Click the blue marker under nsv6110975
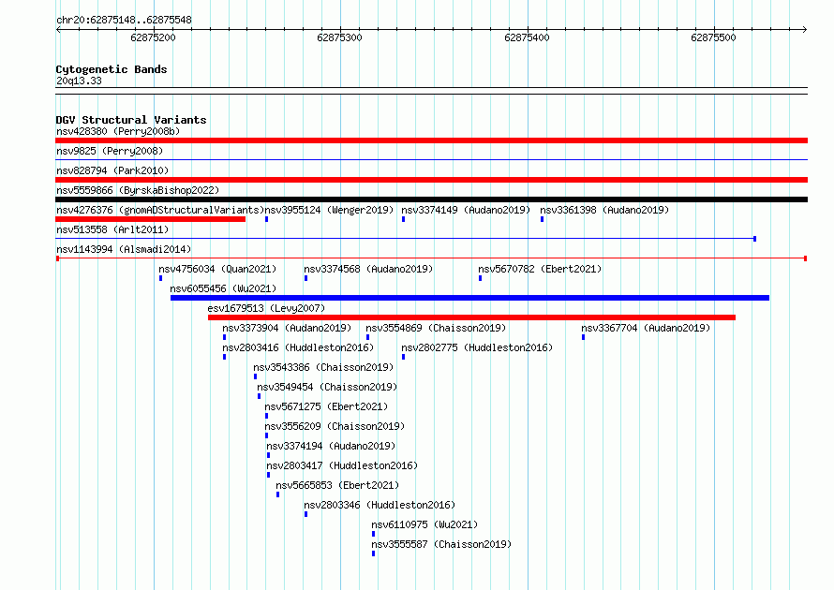 (x=373, y=534)
